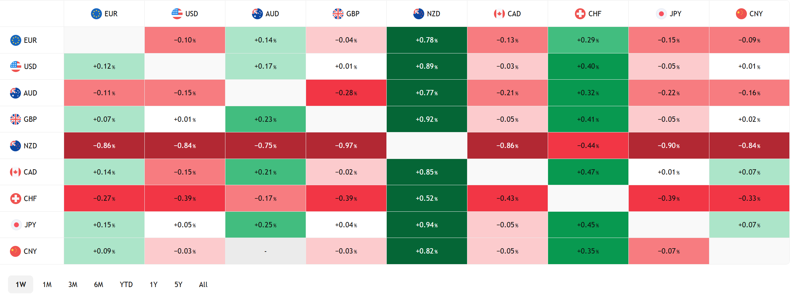Click the empty dash cell in CNY row
Screen dimensions: 801x296
265,251
